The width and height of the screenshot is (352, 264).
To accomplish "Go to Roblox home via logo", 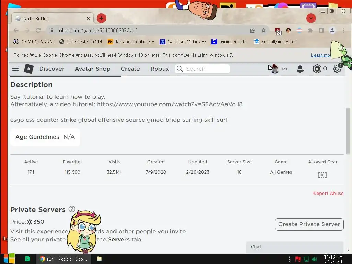I will (x=29, y=69).
